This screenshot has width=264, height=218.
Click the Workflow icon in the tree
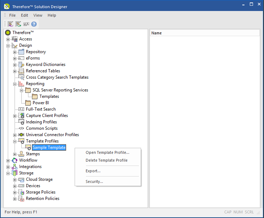click(15, 160)
